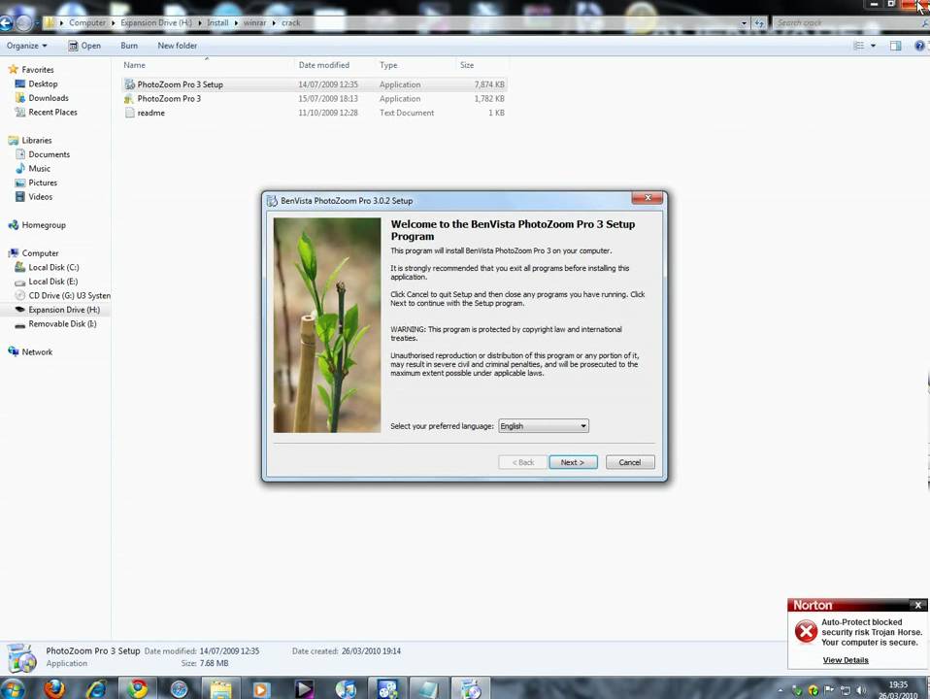This screenshot has width=930, height=699.
Task: Switch to the setup installer taskbar icon
Action: tap(471, 688)
